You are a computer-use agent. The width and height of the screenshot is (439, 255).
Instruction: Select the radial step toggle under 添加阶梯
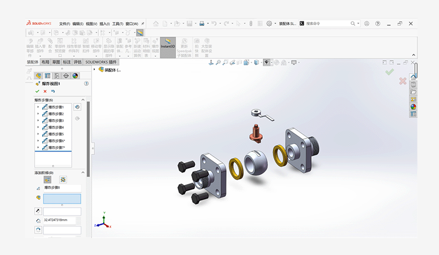[63, 179]
